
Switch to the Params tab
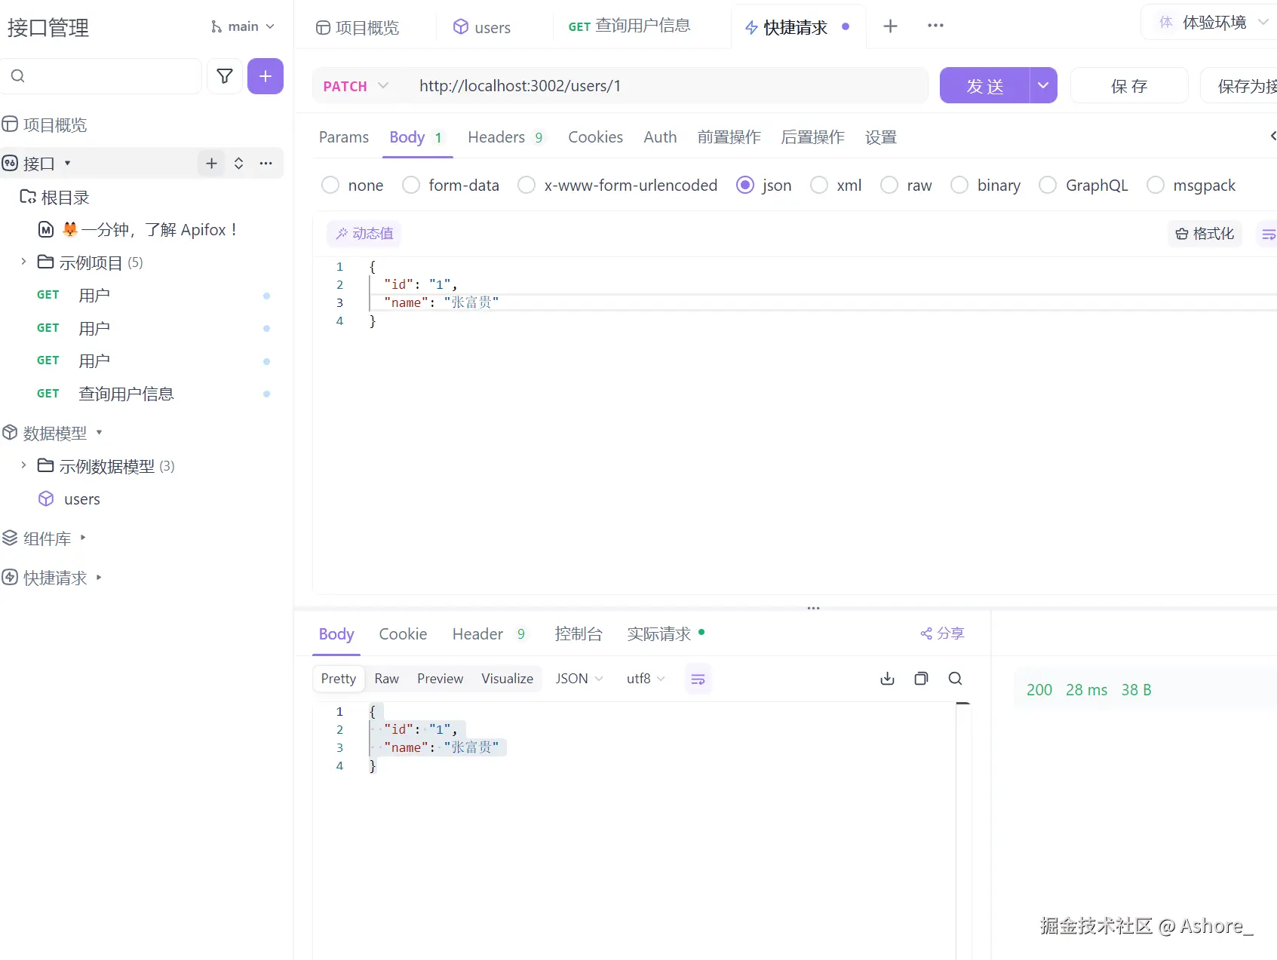click(x=344, y=136)
